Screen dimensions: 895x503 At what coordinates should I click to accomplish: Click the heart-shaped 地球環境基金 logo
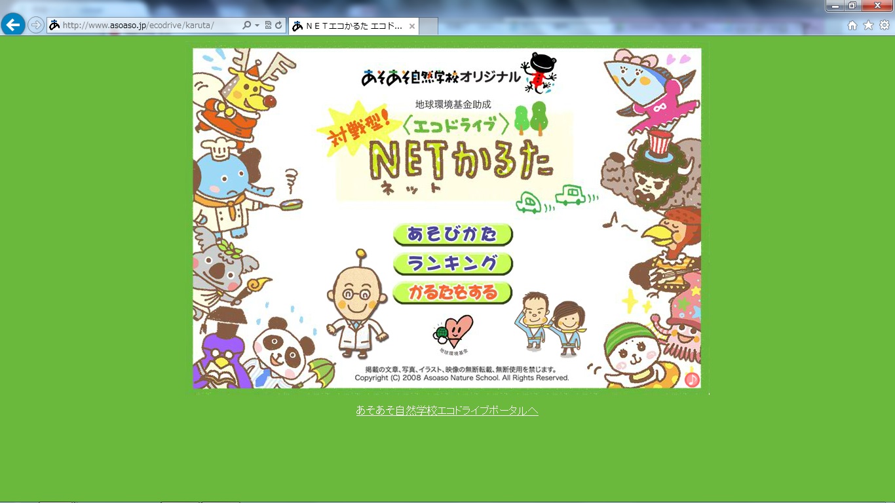click(453, 335)
